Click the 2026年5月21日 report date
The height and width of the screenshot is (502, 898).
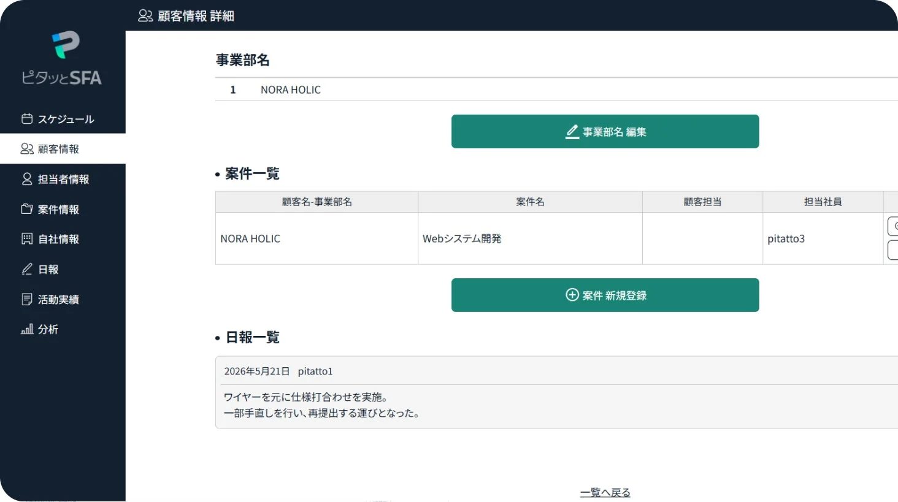pos(256,371)
